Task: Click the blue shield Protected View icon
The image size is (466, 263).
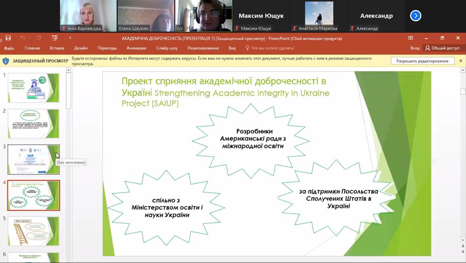Action: coord(6,61)
